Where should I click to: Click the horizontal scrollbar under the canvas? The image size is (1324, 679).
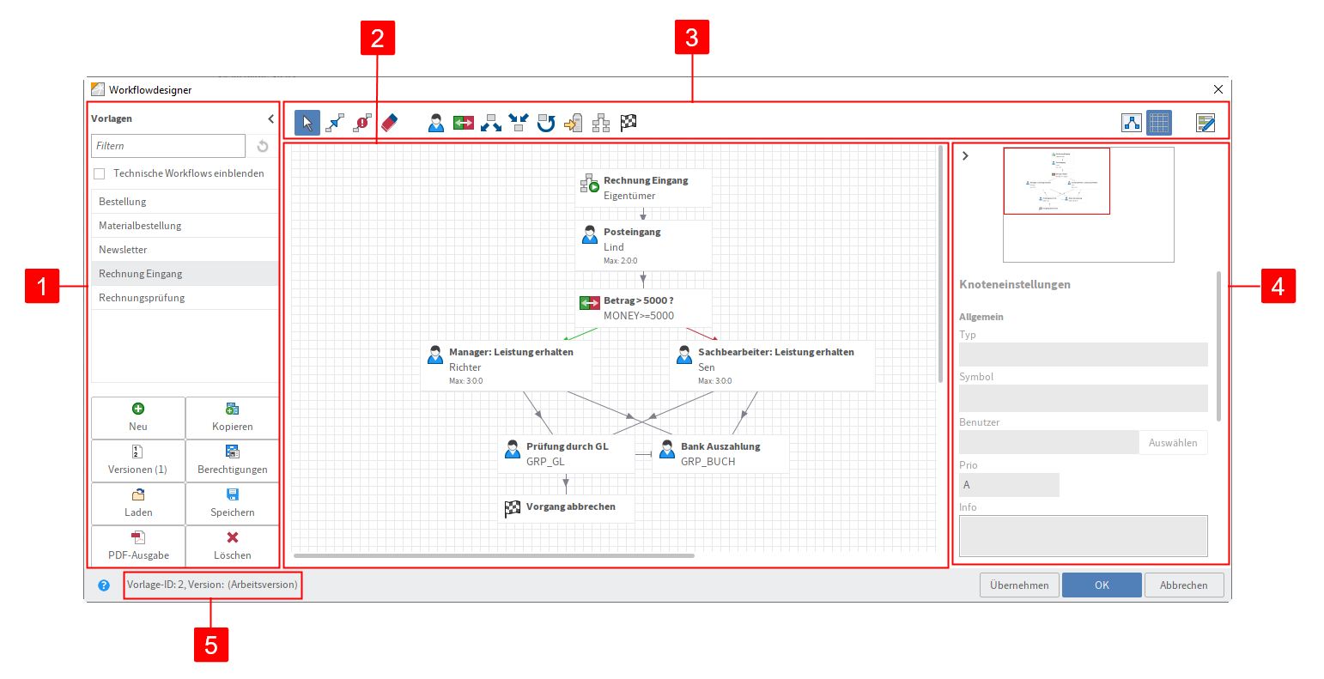[x=494, y=555]
